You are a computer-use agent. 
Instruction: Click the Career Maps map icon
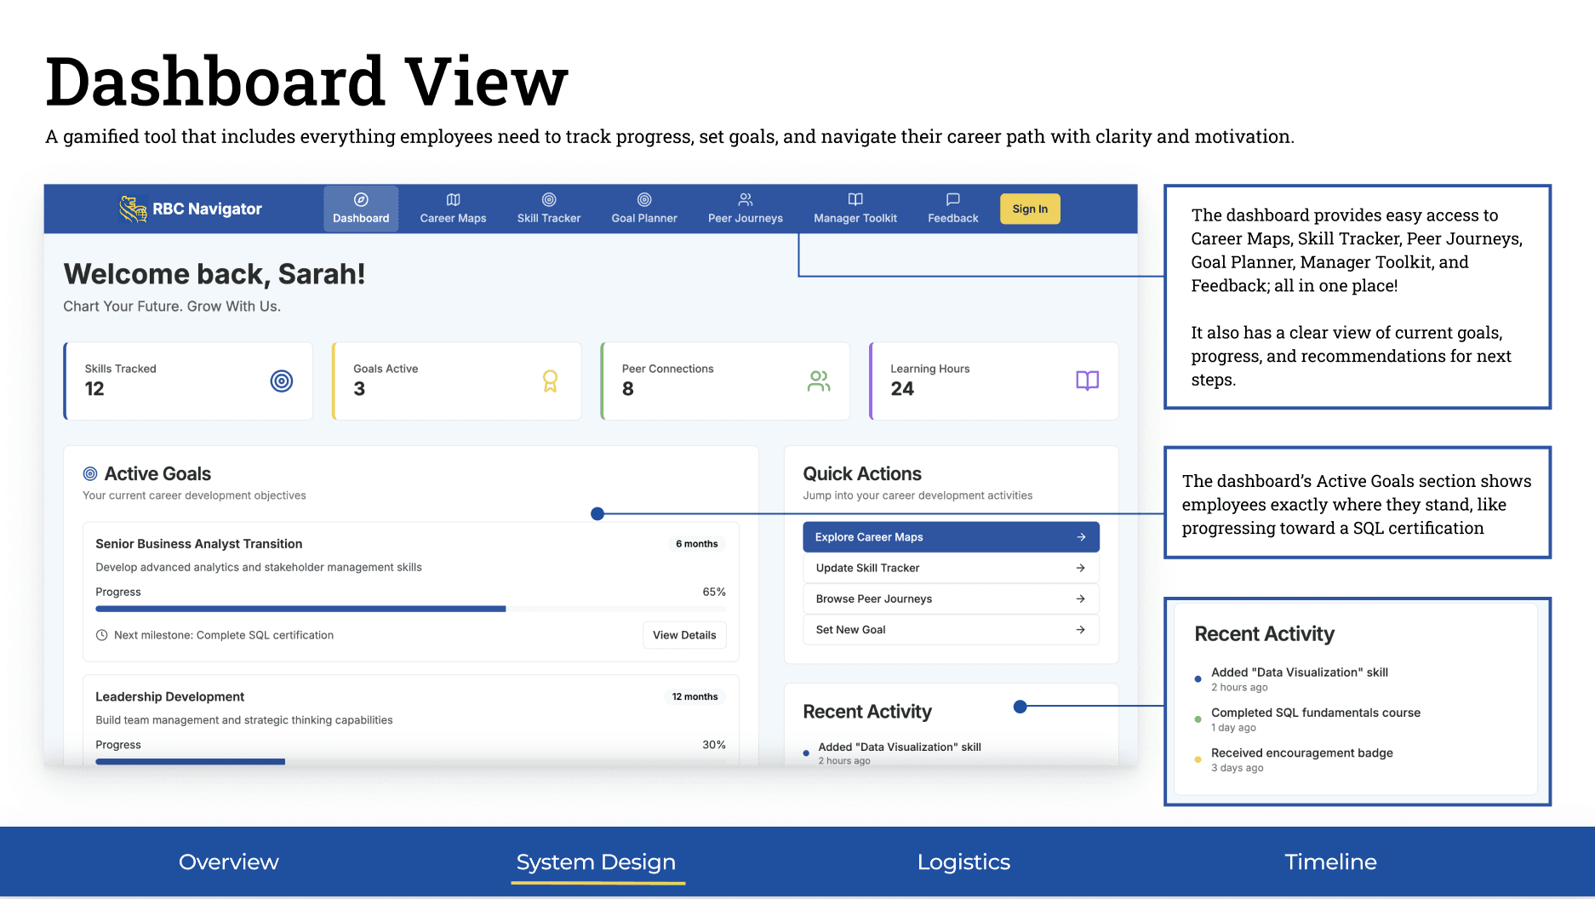tap(453, 199)
